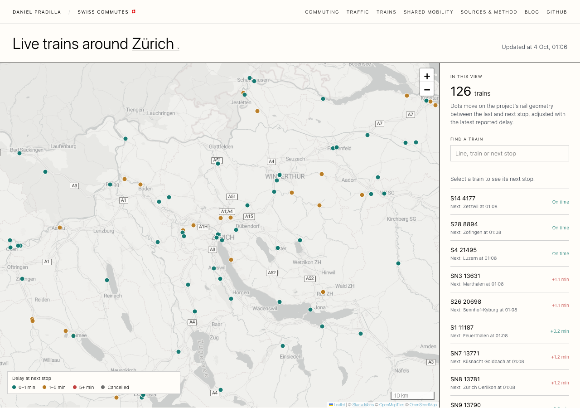Visit the Blog link
The image size is (580, 408).
(x=532, y=12)
